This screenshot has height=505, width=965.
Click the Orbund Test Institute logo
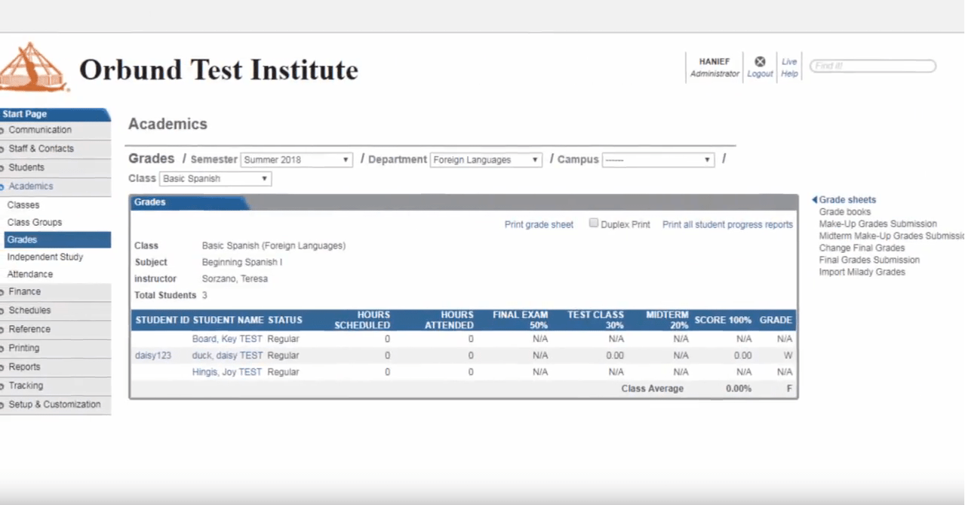pos(34,68)
